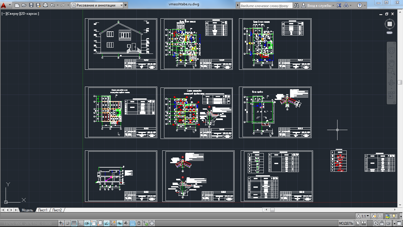Click the ViewCube top face
Viewport: 403px width, 227px height.
[390, 24]
